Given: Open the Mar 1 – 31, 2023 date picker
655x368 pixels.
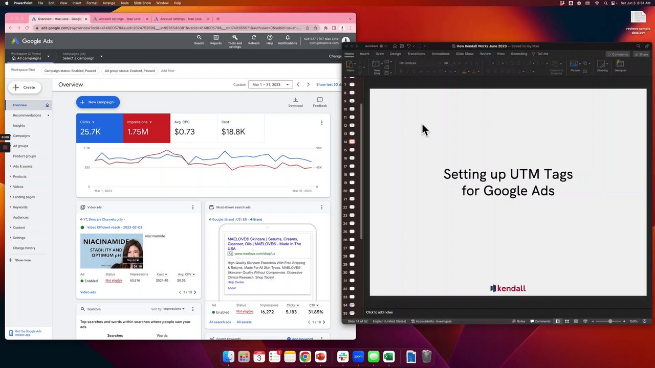Looking at the screenshot, I should 270,84.
